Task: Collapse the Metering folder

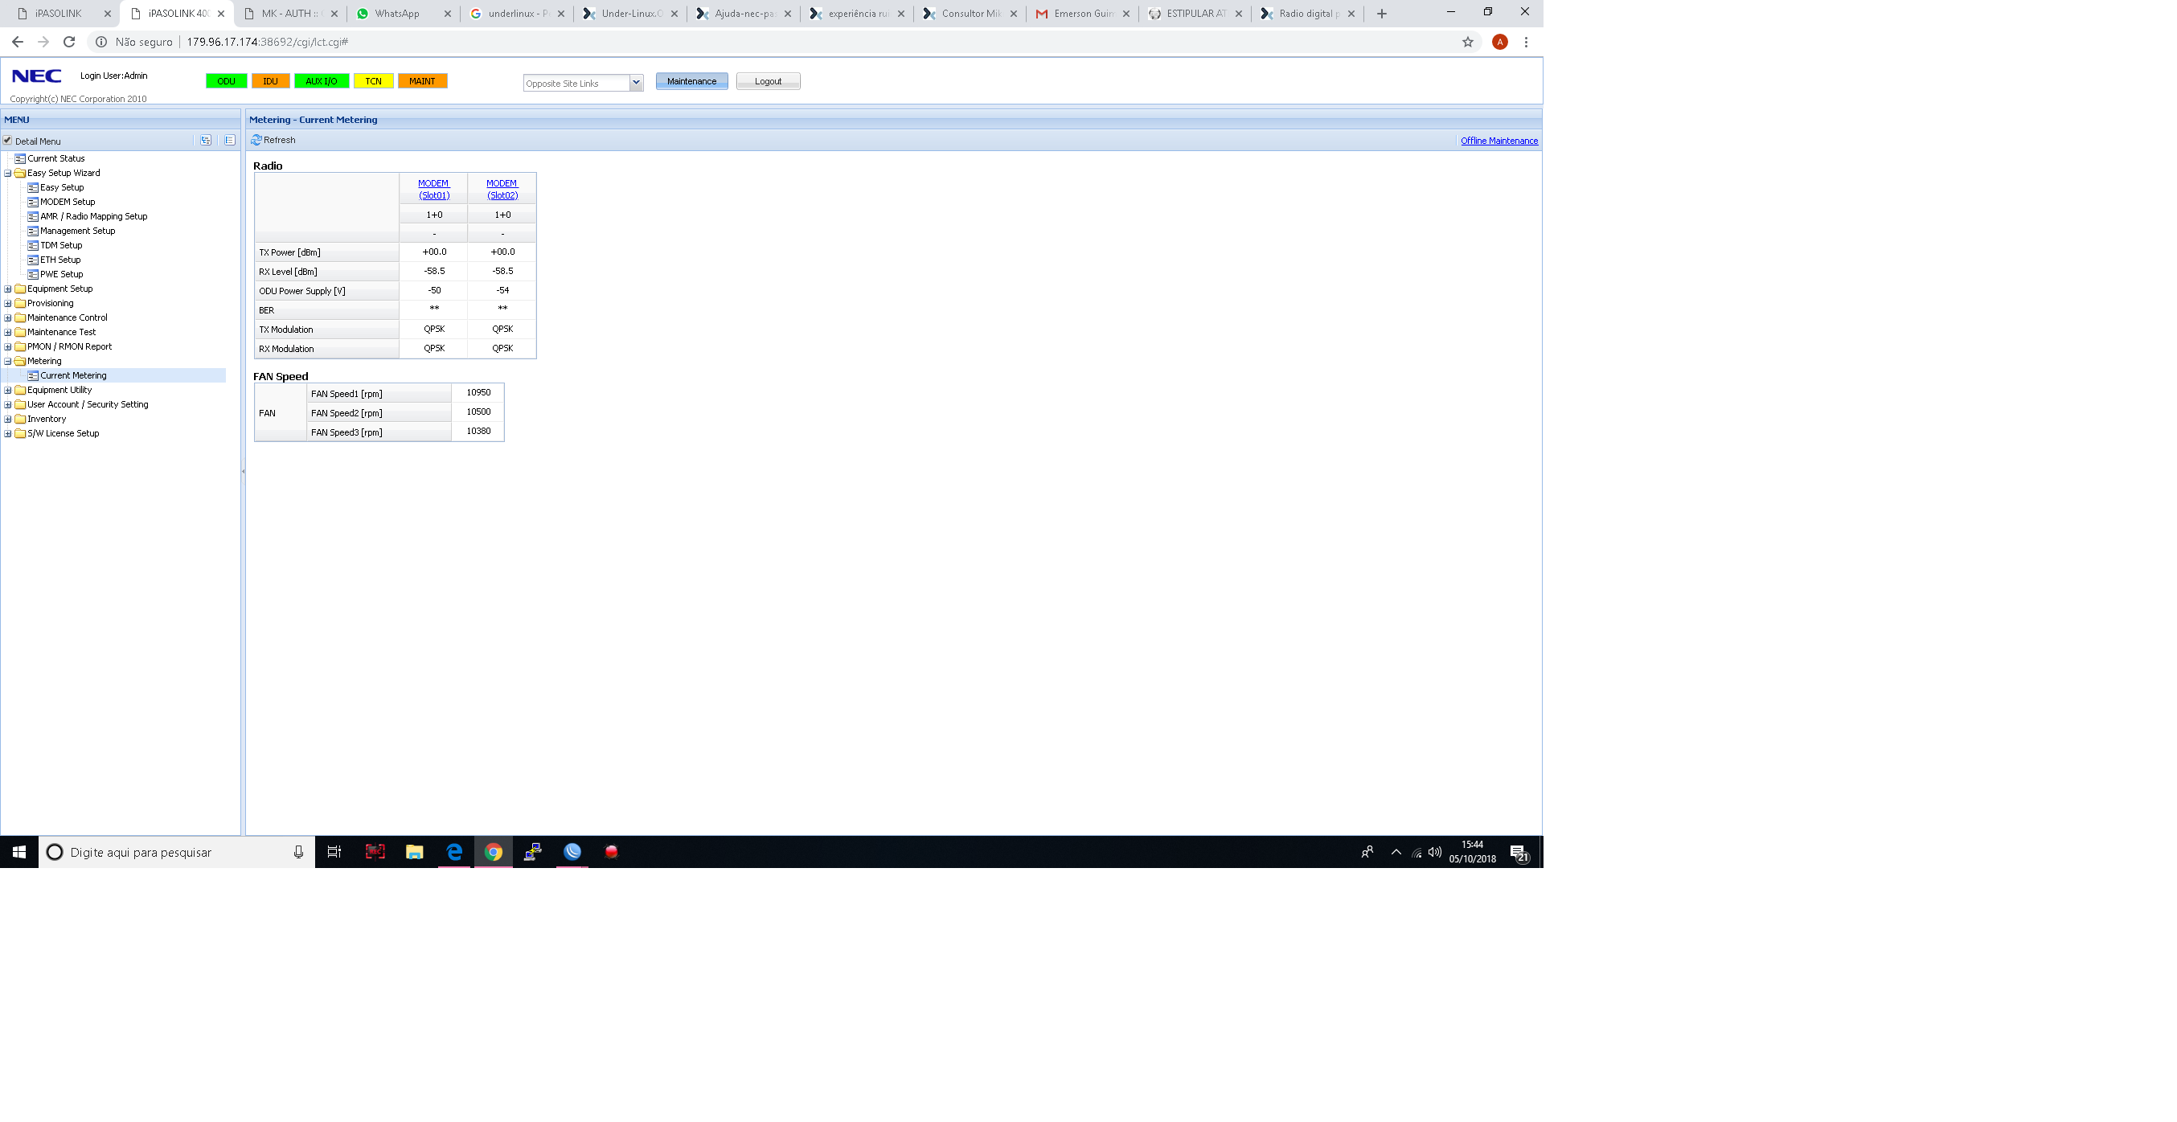Action: coord(7,362)
